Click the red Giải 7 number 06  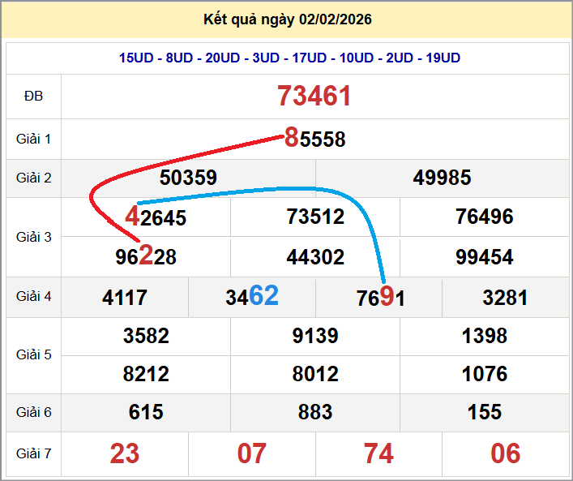click(506, 453)
